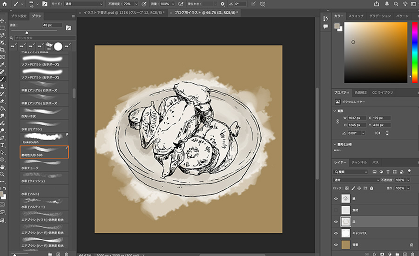This screenshot has height=256, width=419.
Task: Select the Crop tool
Action: pos(3,50)
